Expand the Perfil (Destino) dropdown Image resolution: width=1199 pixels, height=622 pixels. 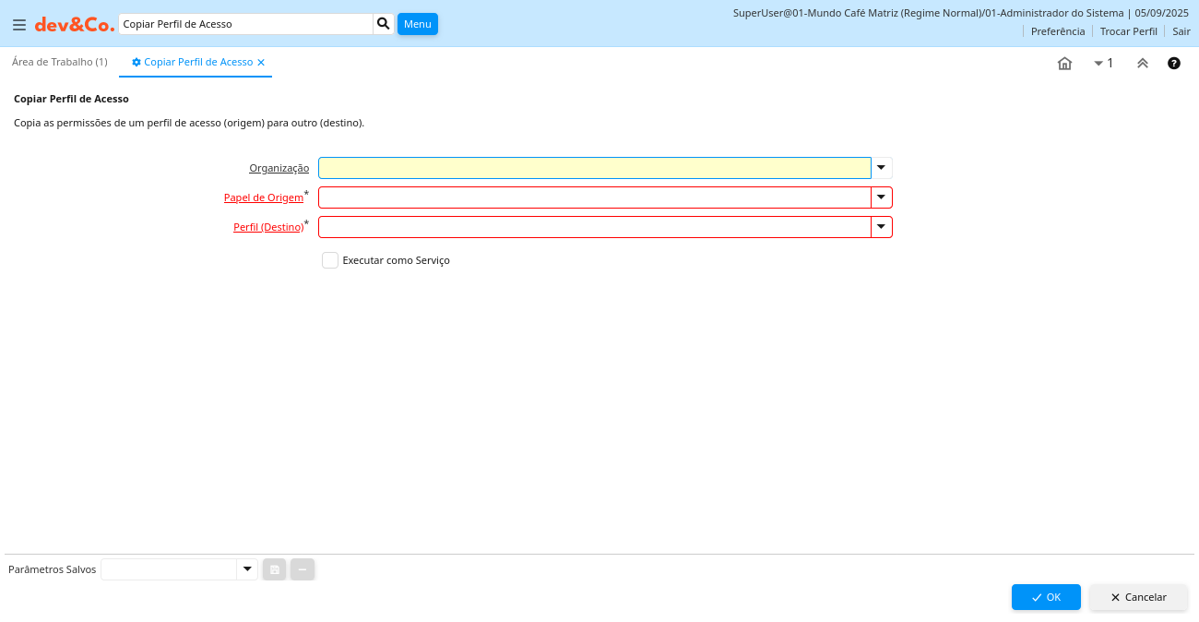pos(882,227)
